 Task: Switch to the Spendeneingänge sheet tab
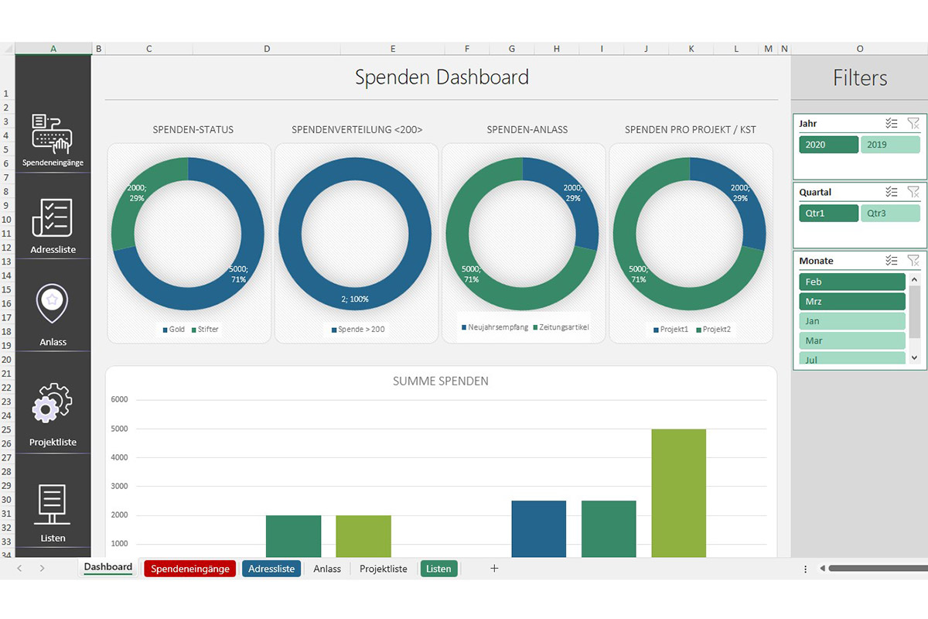[189, 568]
